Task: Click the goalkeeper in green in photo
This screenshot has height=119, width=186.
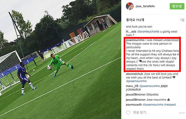Action: click(60, 65)
